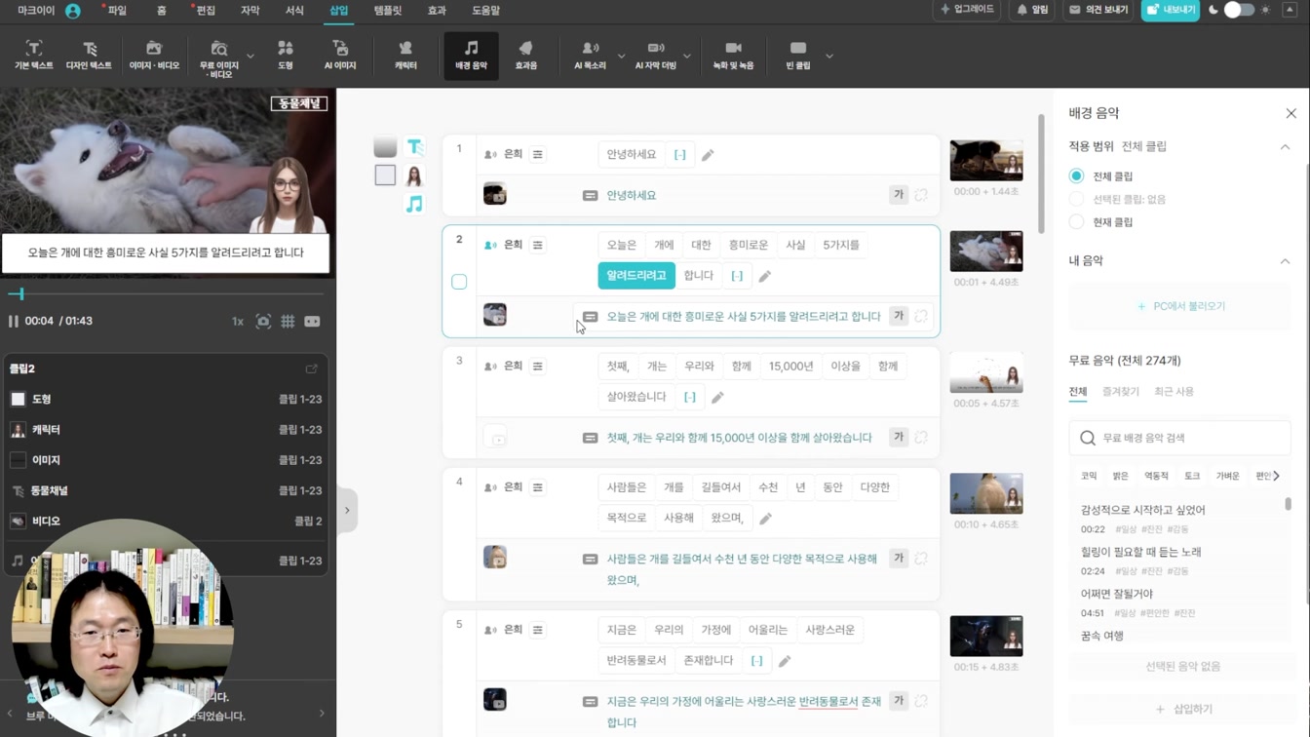Open the 효과 menu
Viewport: 1310px width, 737px height.
[x=437, y=11]
